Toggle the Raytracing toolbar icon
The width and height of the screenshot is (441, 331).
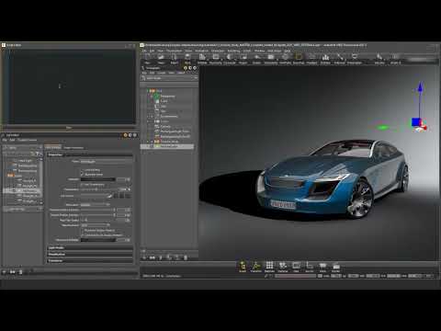[216, 58]
